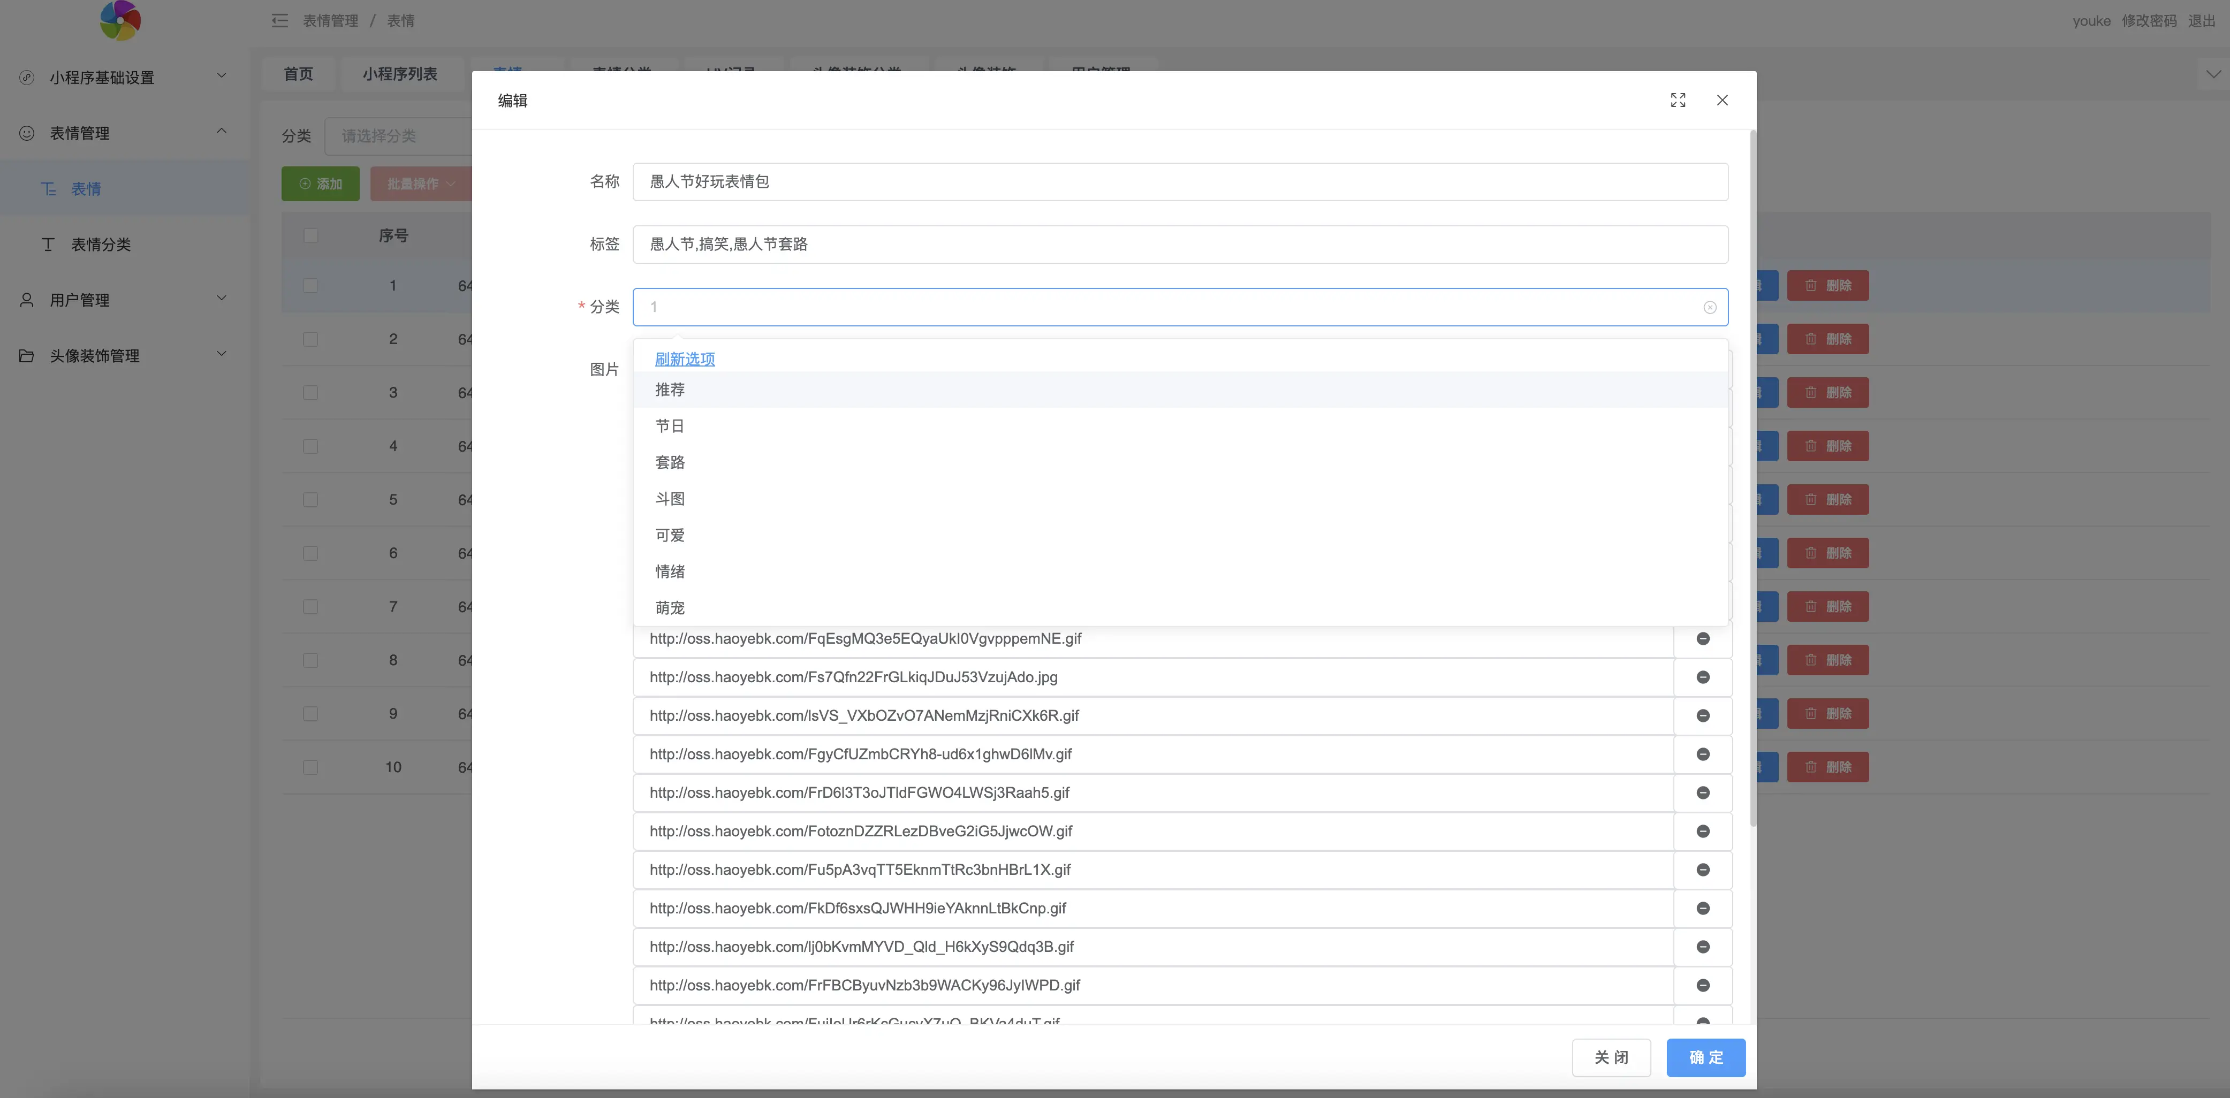Image resolution: width=2230 pixels, height=1098 pixels.
Task: Choose 节日 from the category dropdown list
Action: pos(670,426)
